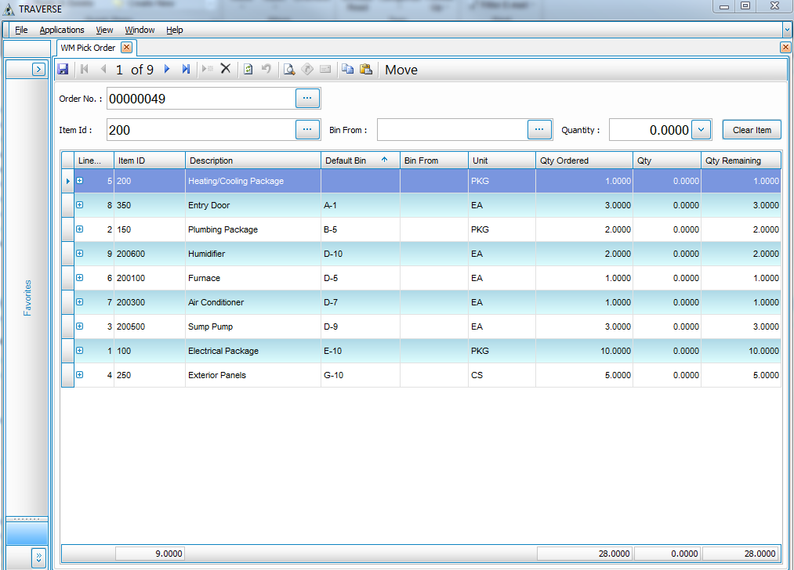Expand the Electrical Package row

[x=79, y=351]
